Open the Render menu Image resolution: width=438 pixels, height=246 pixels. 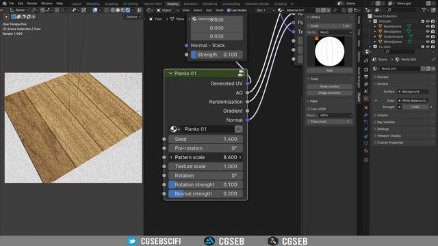(x=32, y=3)
